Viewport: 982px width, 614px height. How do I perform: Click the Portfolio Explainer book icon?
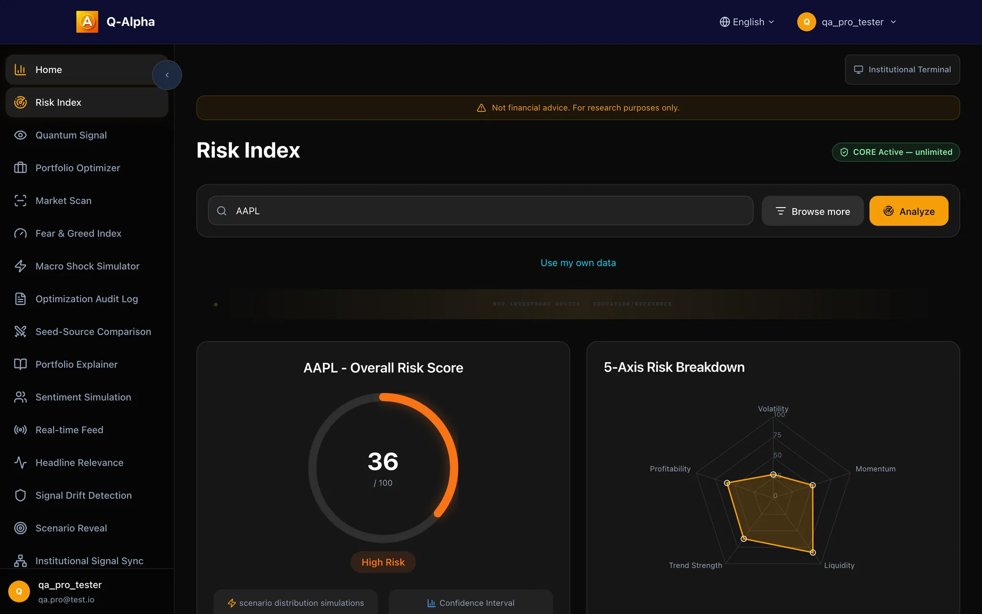[20, 365]
